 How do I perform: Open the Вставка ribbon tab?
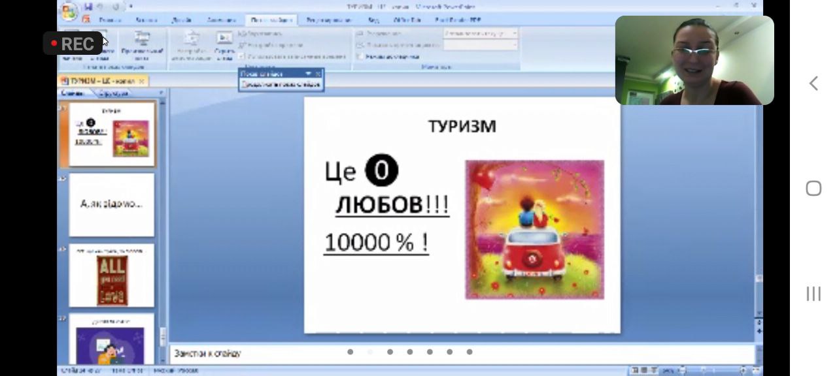pos(146,20)
